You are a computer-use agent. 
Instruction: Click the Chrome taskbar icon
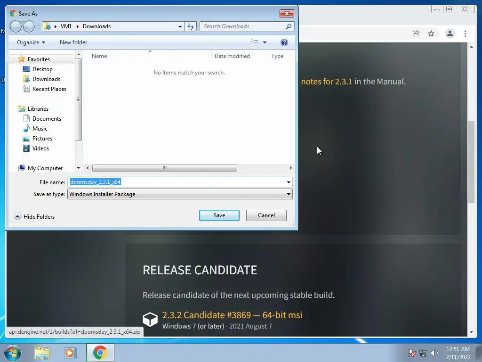pos(100,353)
